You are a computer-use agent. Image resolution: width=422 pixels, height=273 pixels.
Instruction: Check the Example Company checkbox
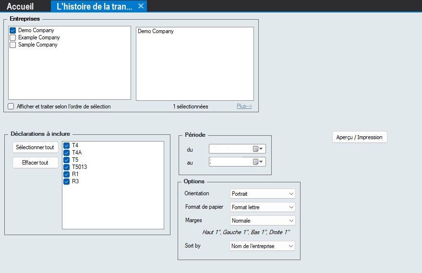[13, 37]
